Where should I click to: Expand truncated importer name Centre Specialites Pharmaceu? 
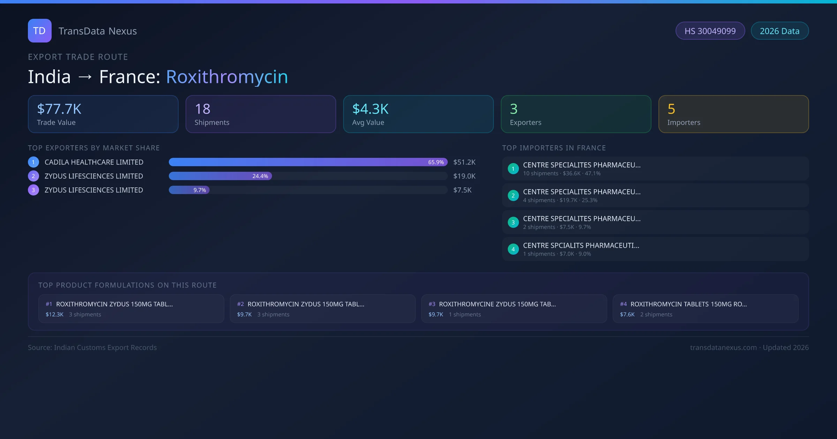[582, 165]
